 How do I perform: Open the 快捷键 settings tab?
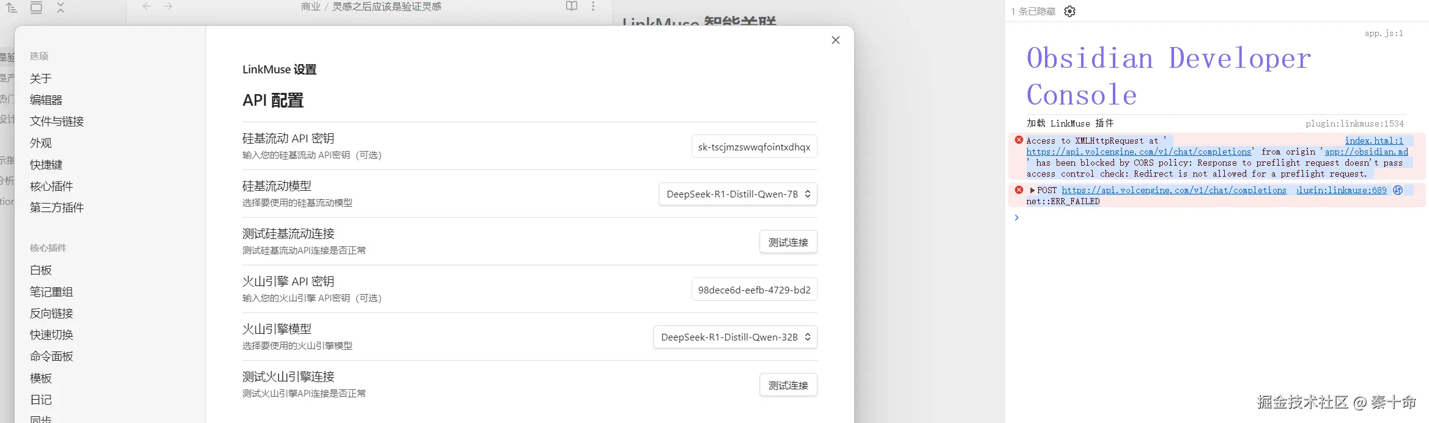click(46, 164)
